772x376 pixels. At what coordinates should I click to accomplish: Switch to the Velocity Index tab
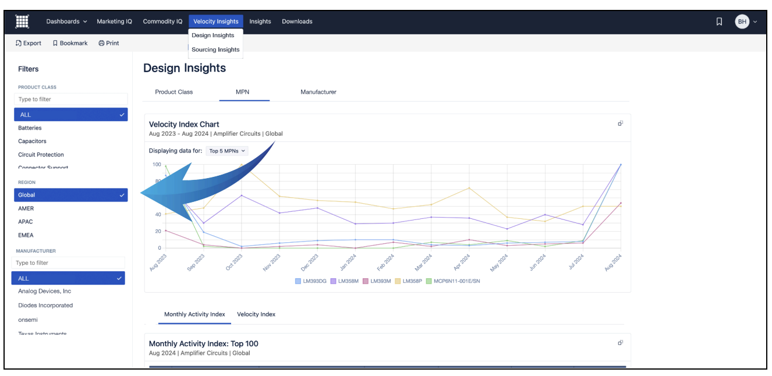pyautogui.click(x=256, y=314)
